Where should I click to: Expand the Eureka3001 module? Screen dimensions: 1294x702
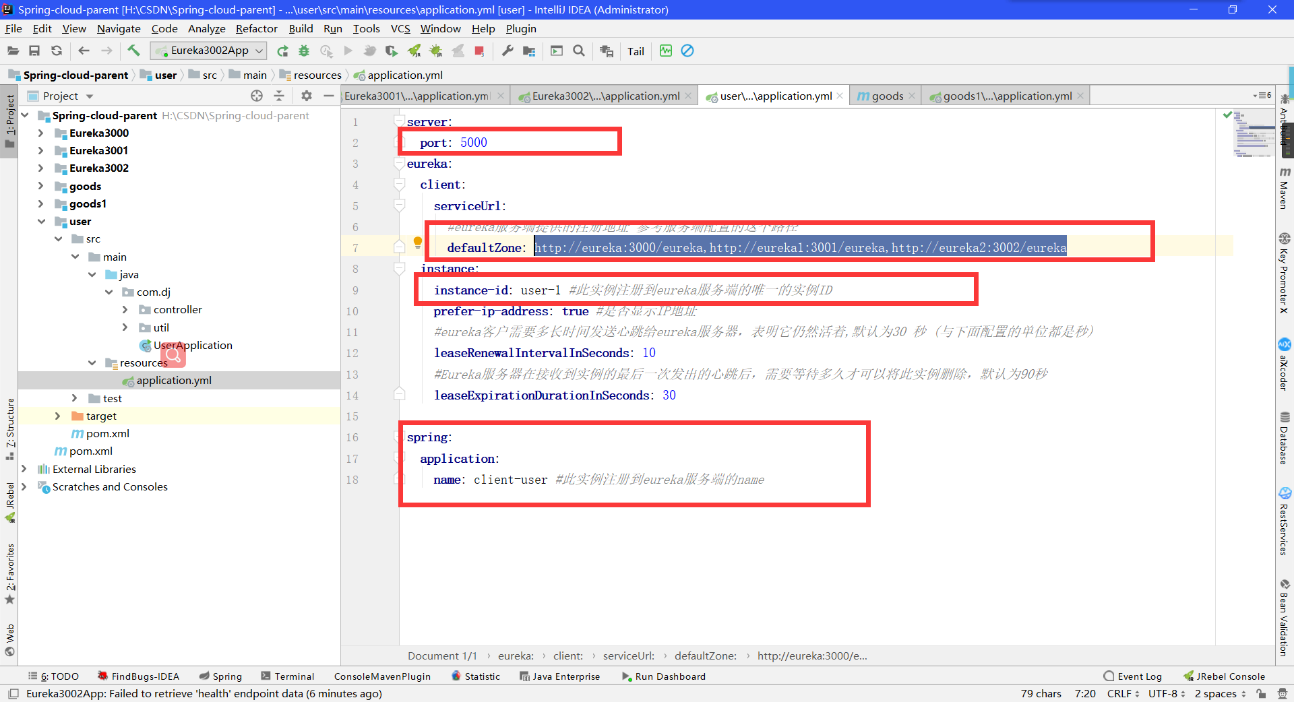point(41,150)
